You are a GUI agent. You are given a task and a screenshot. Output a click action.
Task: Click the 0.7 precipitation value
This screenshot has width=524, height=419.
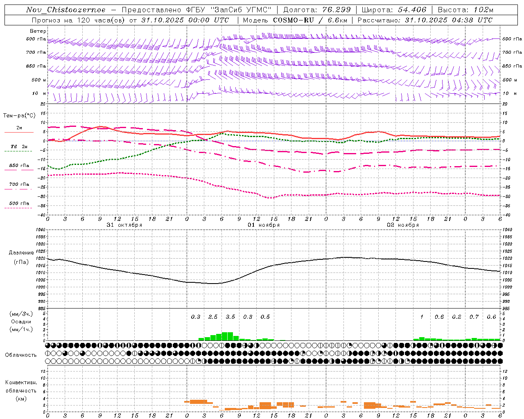474,317
